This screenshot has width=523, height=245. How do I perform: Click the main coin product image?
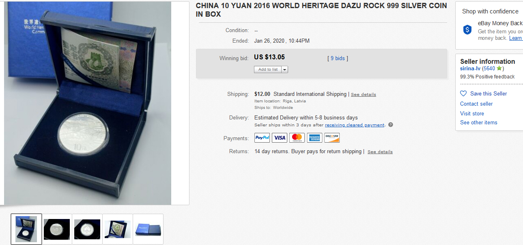[87, 104]
